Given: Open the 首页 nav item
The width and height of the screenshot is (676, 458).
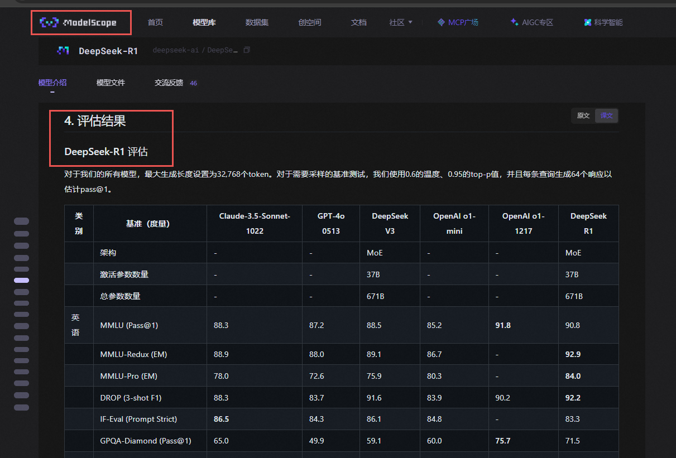Looking at the screenshot, I should 155,23.
